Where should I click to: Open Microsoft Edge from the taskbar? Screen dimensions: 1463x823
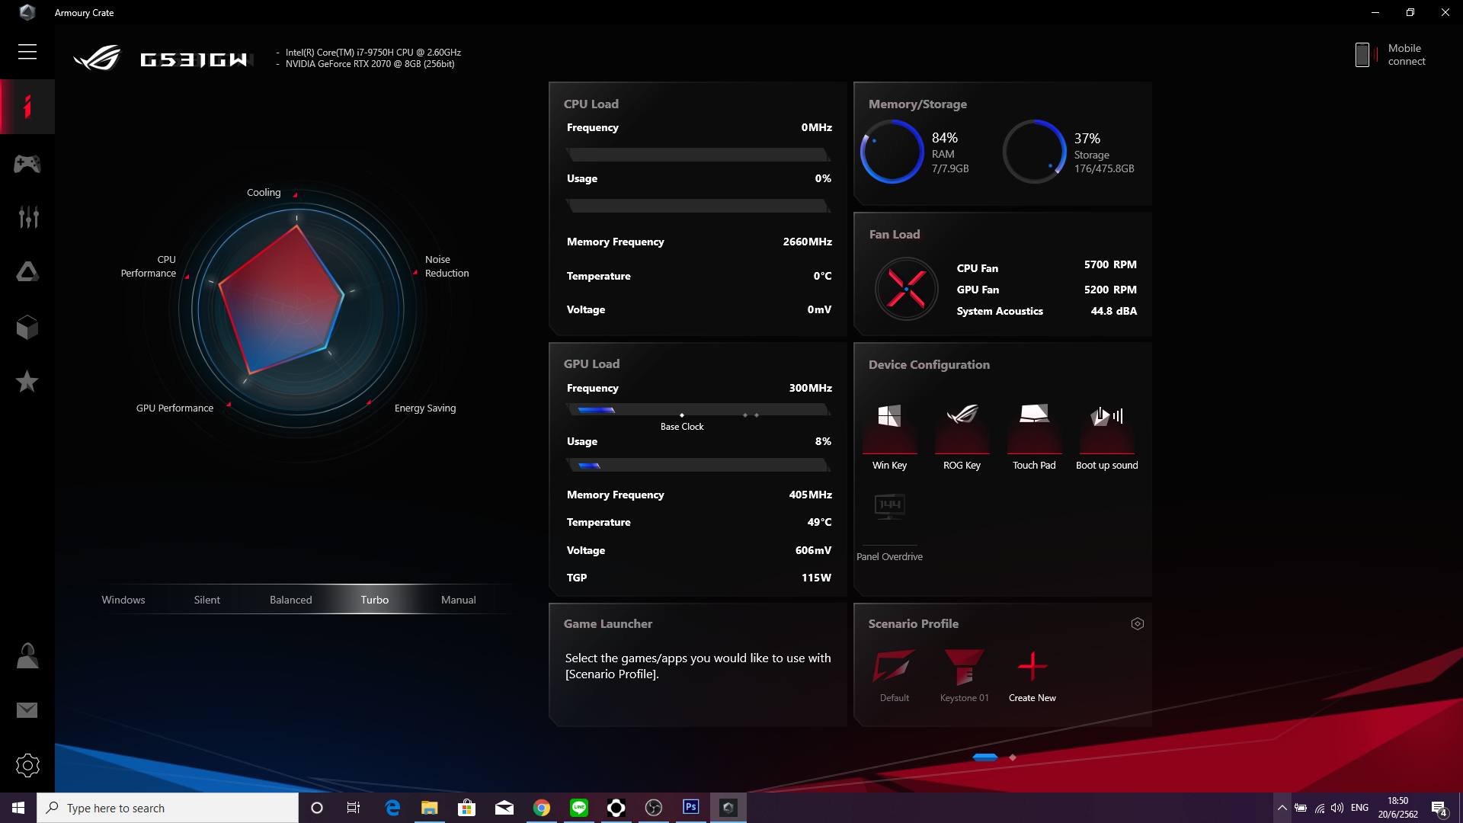click(392, 808)
